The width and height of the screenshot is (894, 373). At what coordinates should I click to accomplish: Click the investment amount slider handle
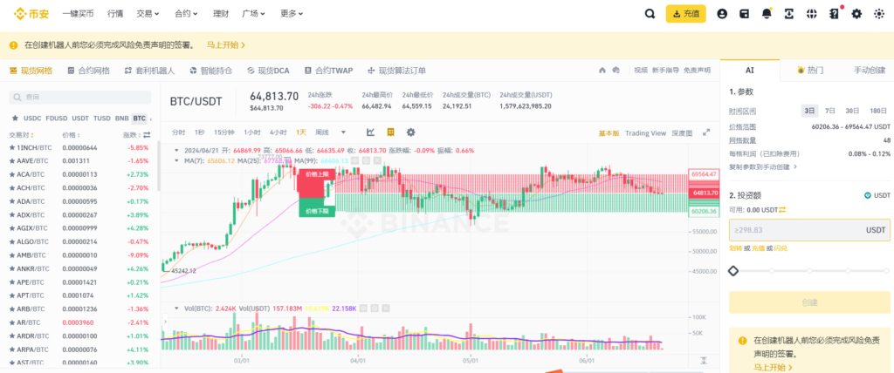[733, 271]
